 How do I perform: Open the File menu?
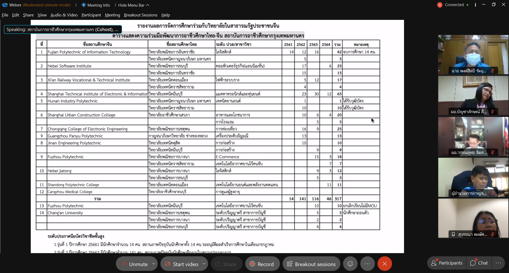click(x=5, y=15)
